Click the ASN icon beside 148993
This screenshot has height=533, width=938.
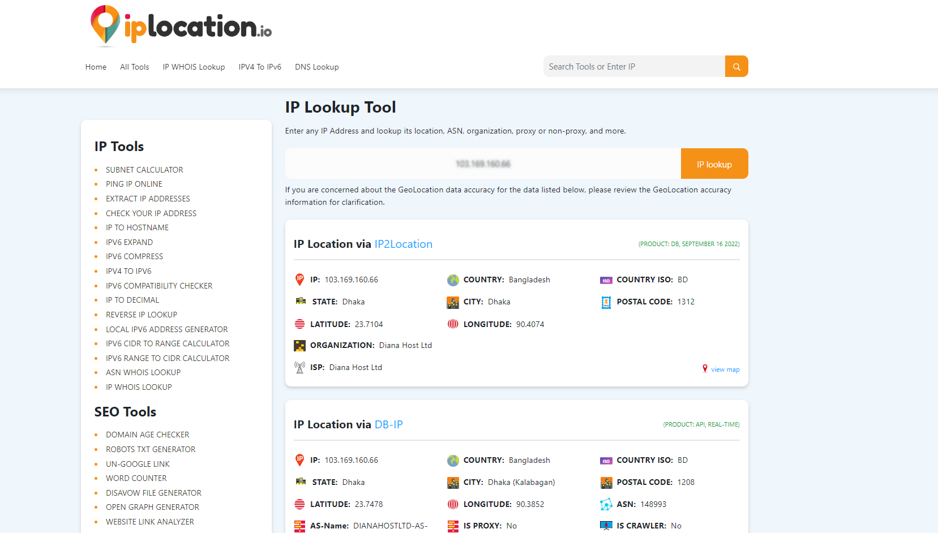click(606, 504)
